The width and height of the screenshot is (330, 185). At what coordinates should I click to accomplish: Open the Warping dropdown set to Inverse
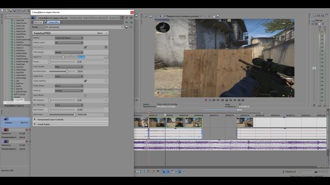coord(69,90)
